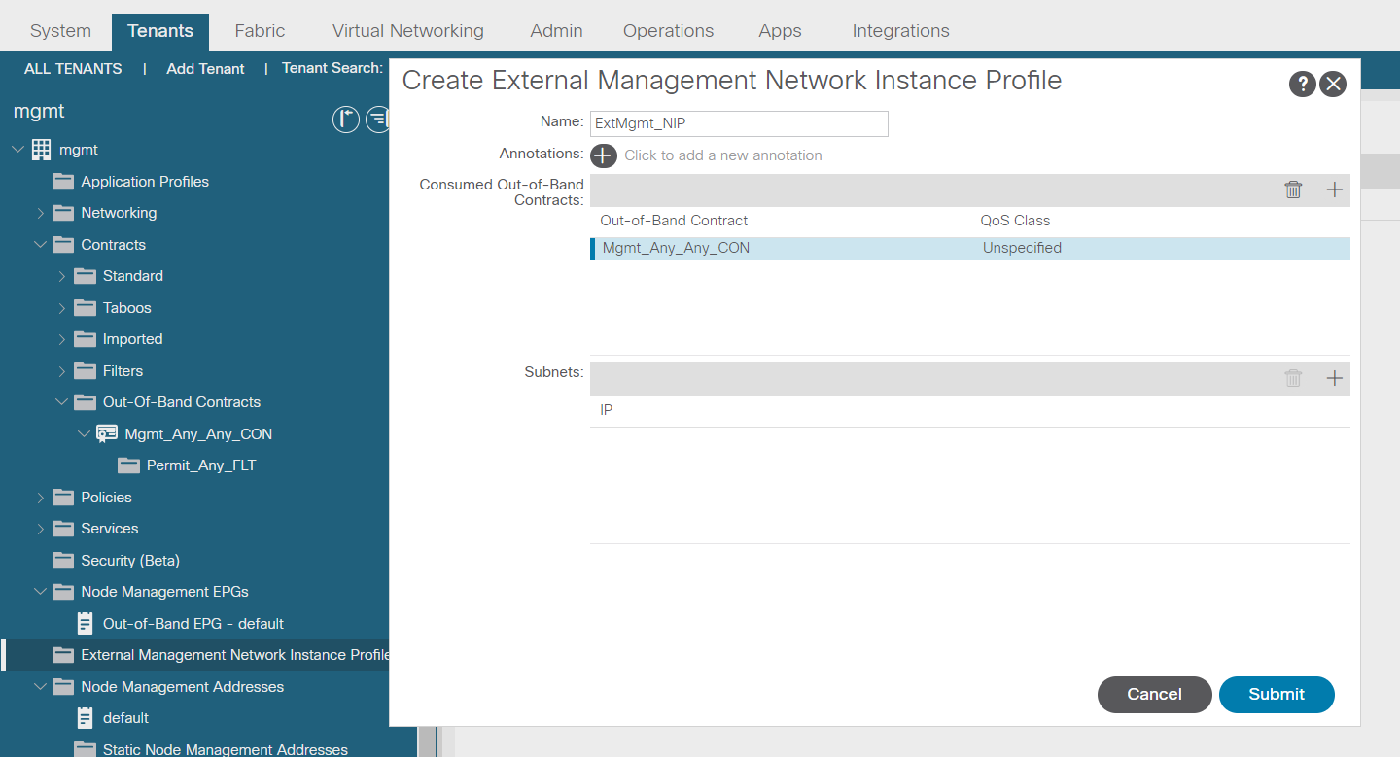Click the IP column header in Subnets
The image size is (1400, 757).
[x=606, y=410]
